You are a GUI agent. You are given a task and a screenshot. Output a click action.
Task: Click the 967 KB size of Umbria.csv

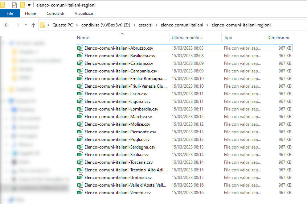(285, 178)
